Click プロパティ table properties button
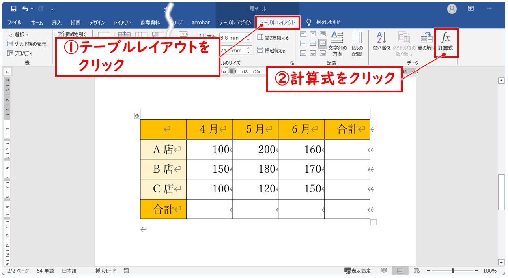The image size is (508, 278). point(20,53)
